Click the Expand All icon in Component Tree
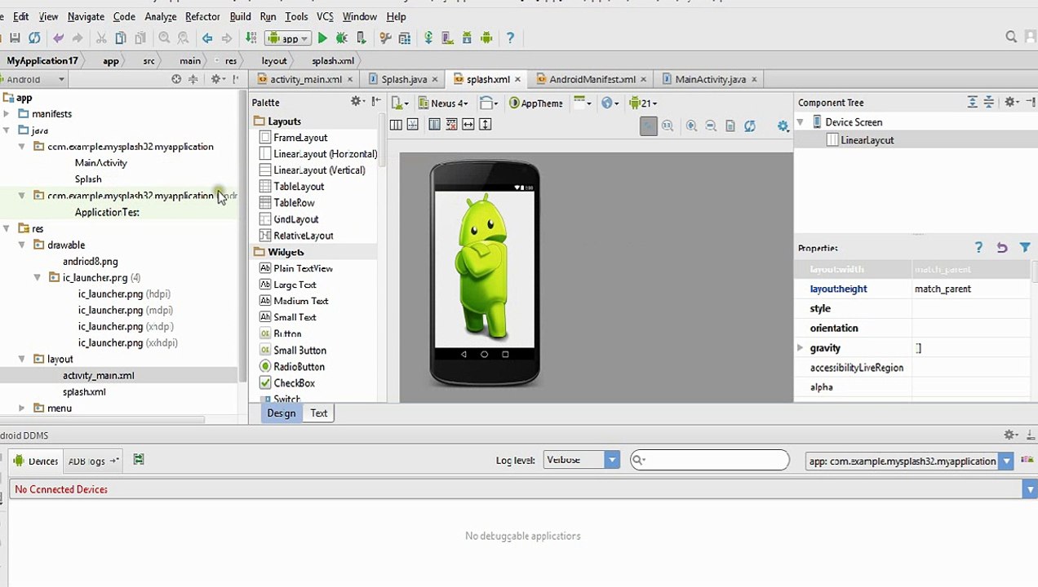 pyautogui.click(x=973, y=102)
